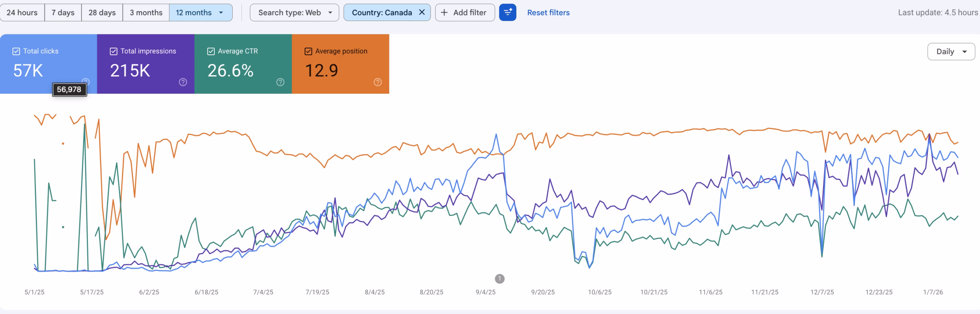Viewport: 980px width, 314px height.
Task: Open the Daily granularity dropdown
Action: pos(951,52)
